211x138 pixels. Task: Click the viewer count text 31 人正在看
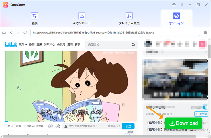[x=15, y=126]
